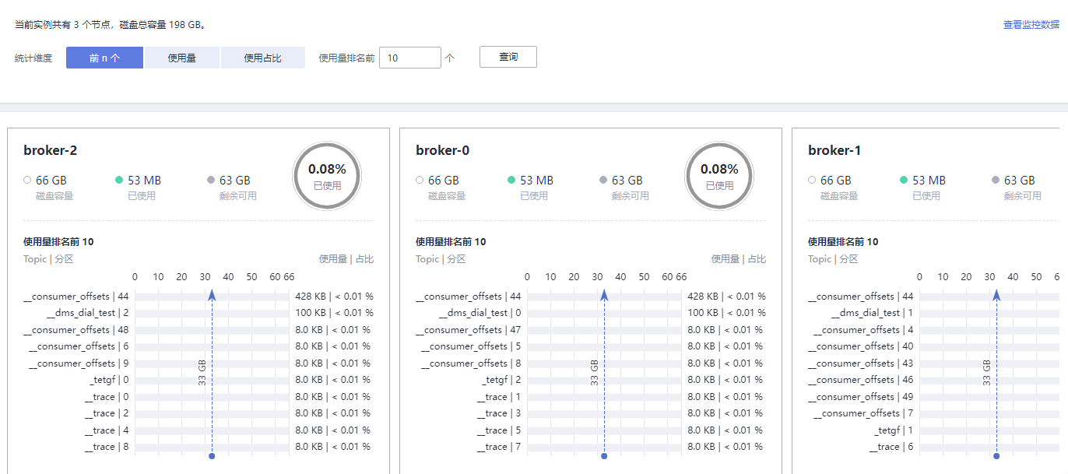Switch to the 使用占比 dimension tab

pyautogui.click(x=263, y=58)
